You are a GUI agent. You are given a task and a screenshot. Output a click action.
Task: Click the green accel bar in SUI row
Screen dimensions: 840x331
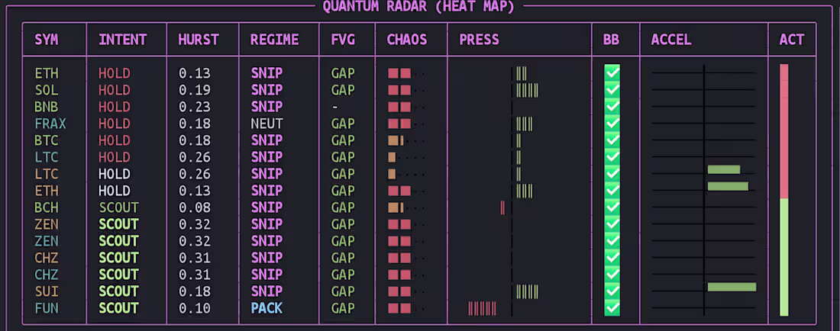[732, 288]
